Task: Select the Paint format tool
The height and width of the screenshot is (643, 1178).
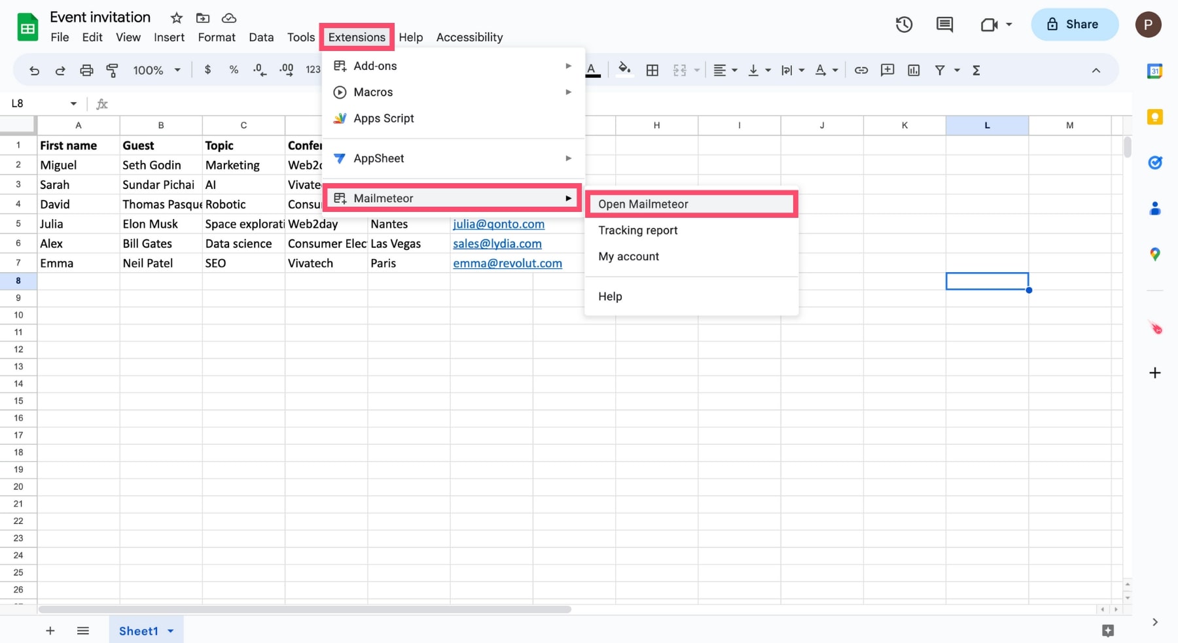Action: (113, 71)
